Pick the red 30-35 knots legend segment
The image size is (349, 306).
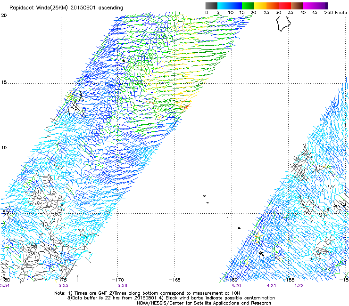tap(285, 6)
